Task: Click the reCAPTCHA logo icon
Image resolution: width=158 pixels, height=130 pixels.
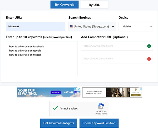Action: point(101,106)
